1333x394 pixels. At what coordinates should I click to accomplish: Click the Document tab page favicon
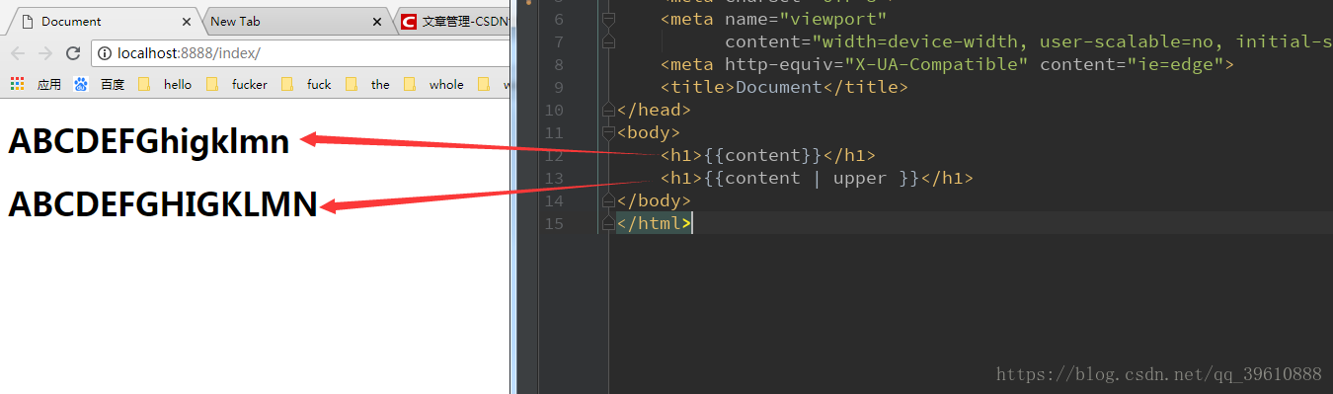coord(27,21)
